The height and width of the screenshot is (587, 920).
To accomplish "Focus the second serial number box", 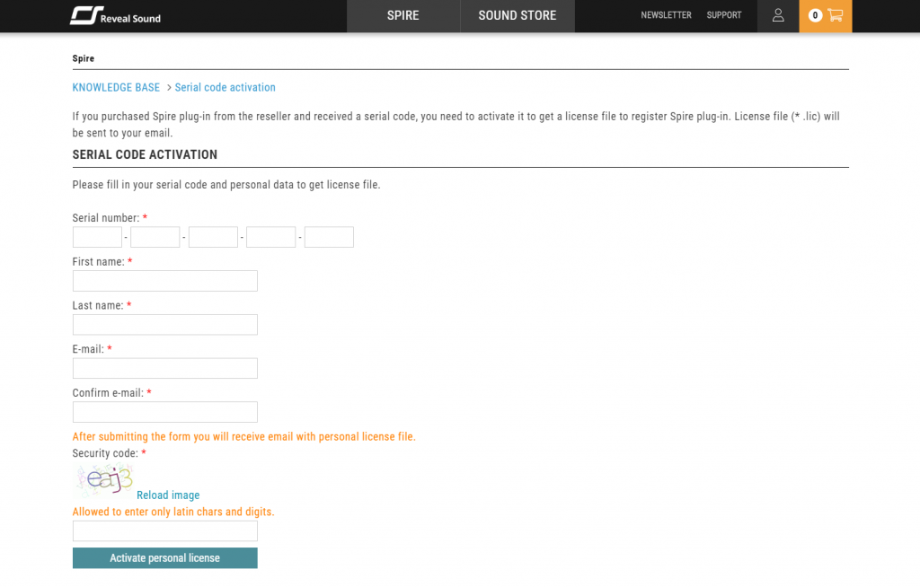I will [x=155, y=237].
